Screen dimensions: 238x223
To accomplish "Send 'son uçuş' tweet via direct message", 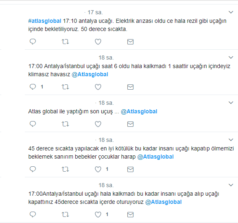I will 130,124.
